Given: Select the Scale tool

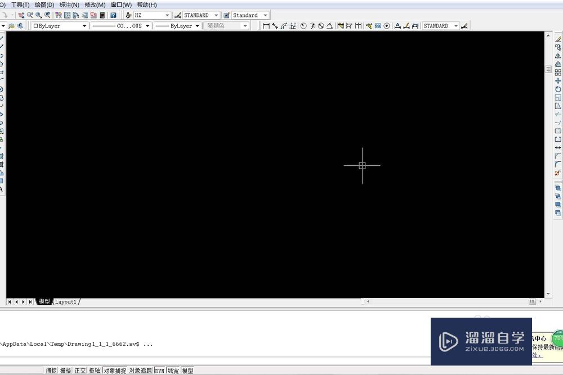Looking at the screenshot, I should pos(558,97).
